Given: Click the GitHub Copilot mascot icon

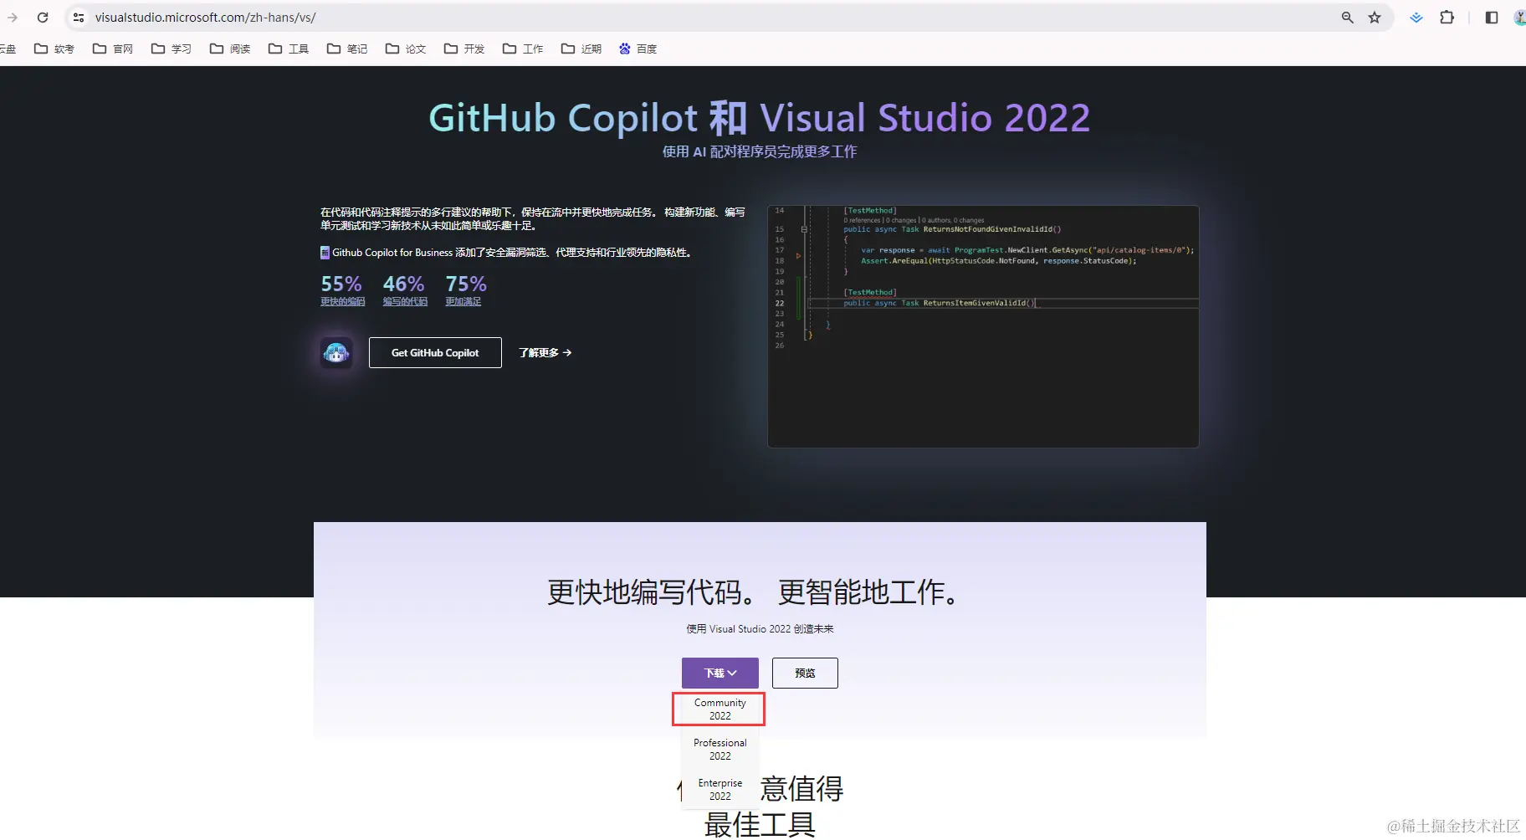Looking at the screenshot, I should (x=336, y=353).
